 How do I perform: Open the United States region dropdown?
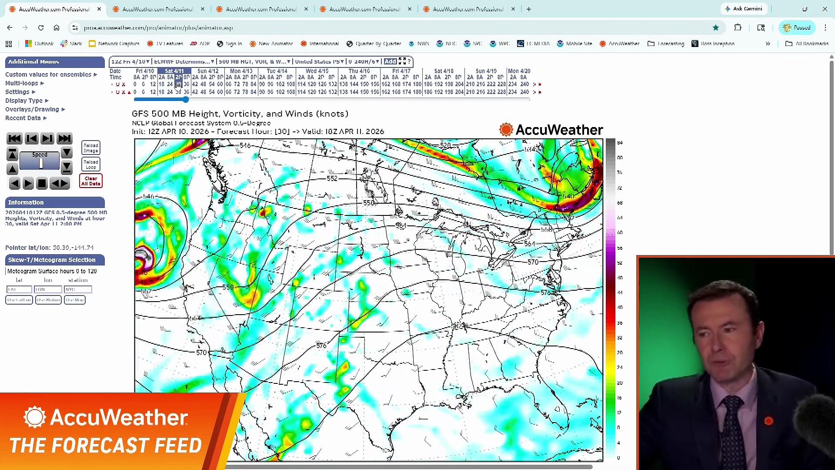click(320, 61)
